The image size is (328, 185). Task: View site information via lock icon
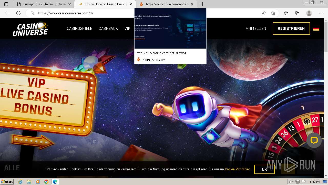pyautogui.click(x=32, y=13)
